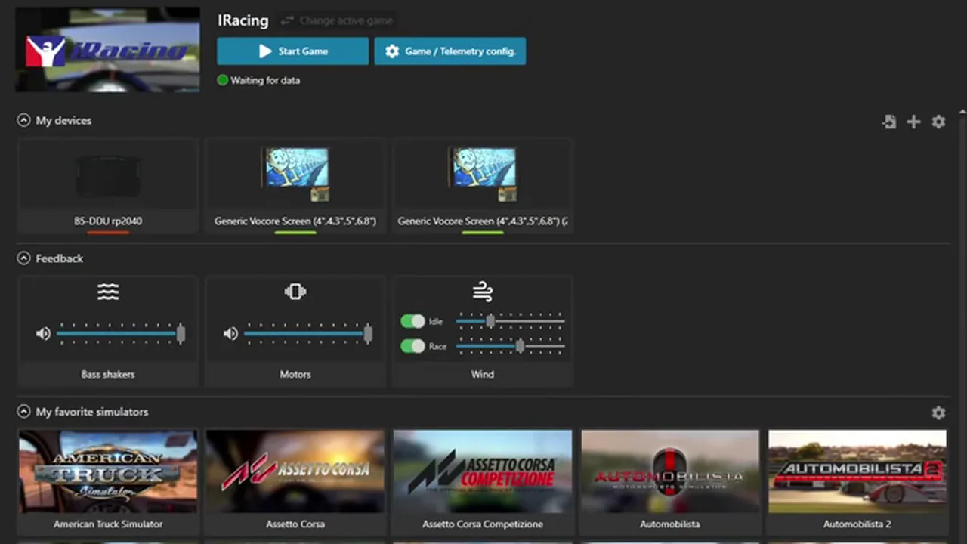Collapse the My favorite simulators section

tap(23, 412)
